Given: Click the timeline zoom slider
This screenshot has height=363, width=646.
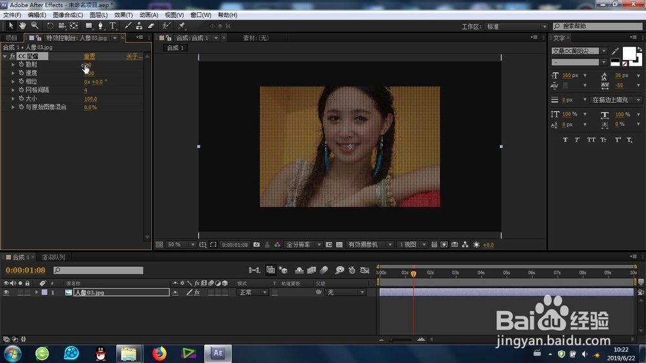Looking at the screenshot, I should [x=401, y=340].
